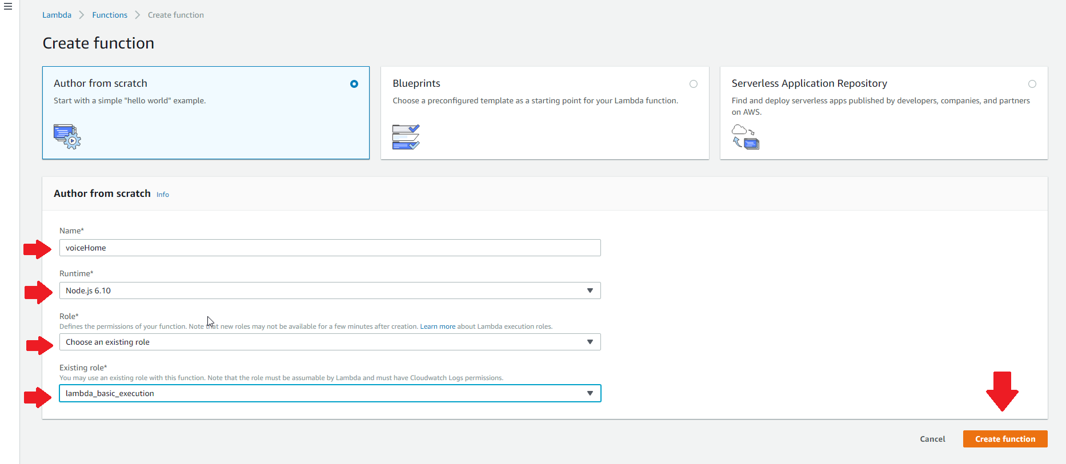1066x464 pixels.
Task: Click the Serverless Application Repository cloud icon
Action: pos(745,137)
